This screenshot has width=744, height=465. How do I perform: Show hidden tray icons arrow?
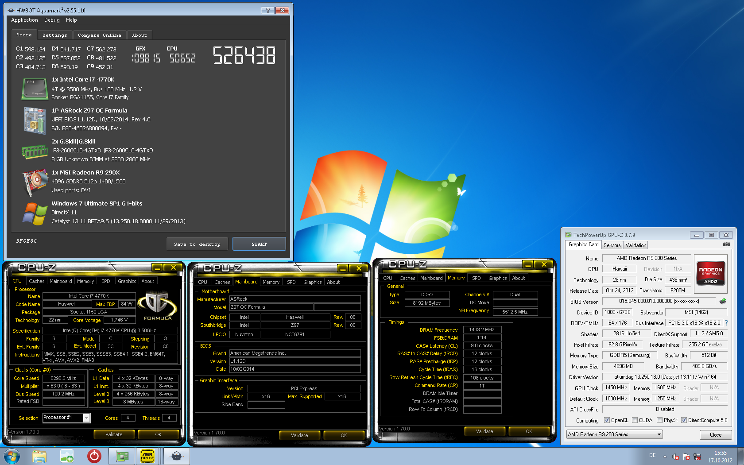[665, 457]
